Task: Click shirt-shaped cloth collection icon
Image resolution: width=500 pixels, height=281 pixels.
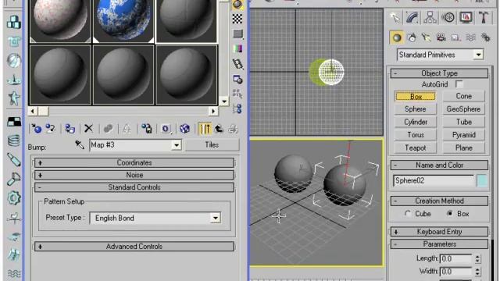Action: [14, 41]
